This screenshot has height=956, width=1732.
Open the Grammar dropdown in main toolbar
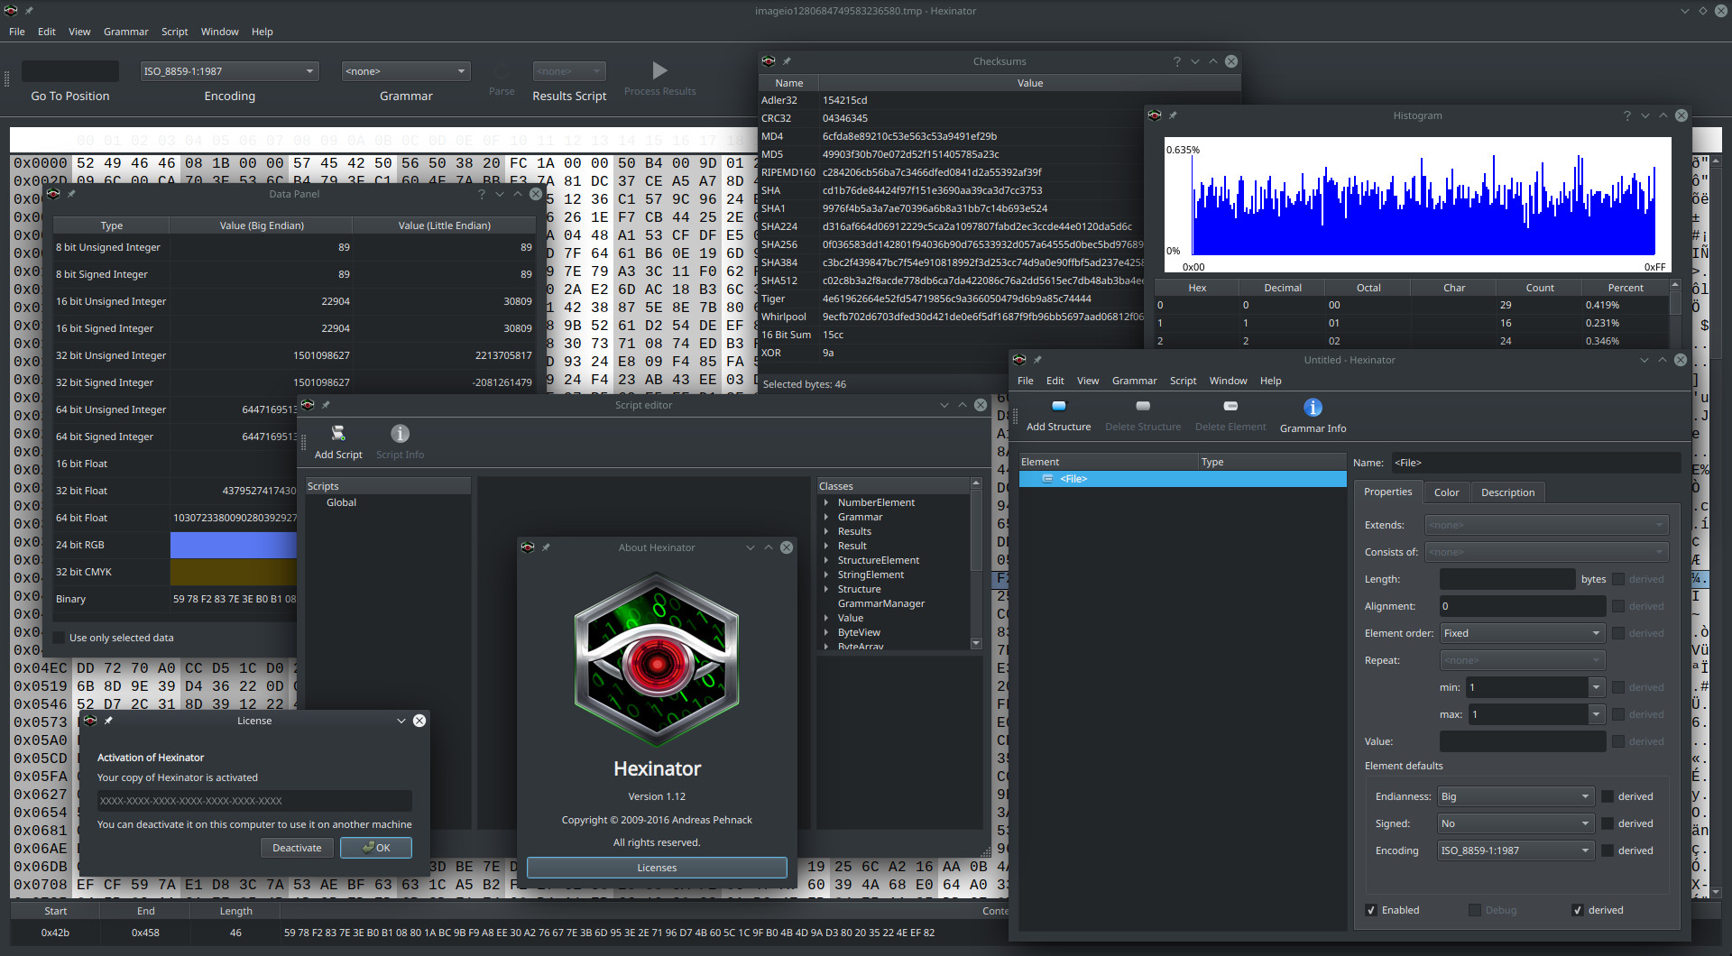tap(406, 71)
